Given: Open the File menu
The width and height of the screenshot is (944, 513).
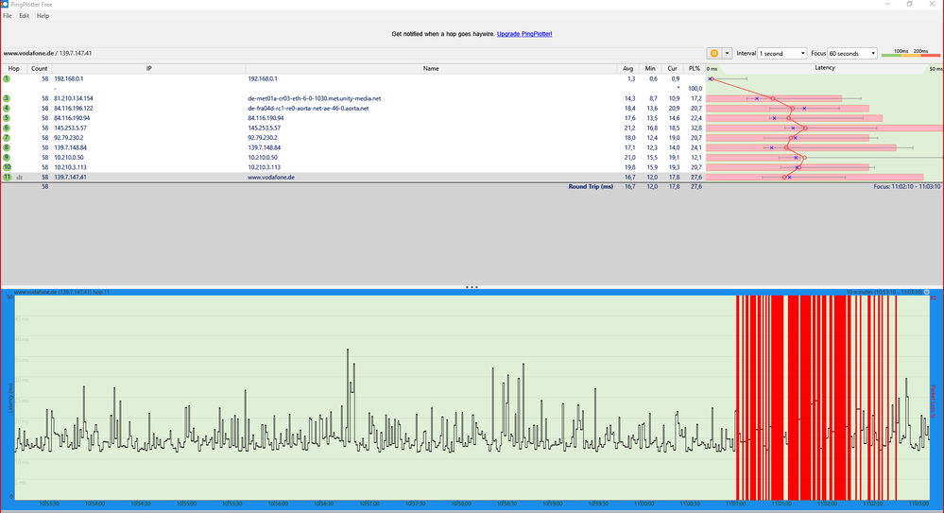Looking at the screenshot, I should (x=8, y=16).
